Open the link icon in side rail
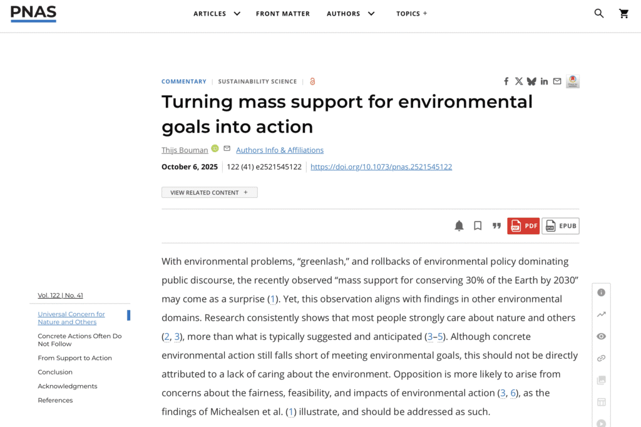 (601, 358)
